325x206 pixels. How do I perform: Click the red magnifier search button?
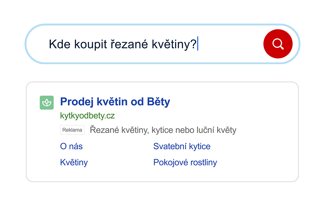coord(278,44)
